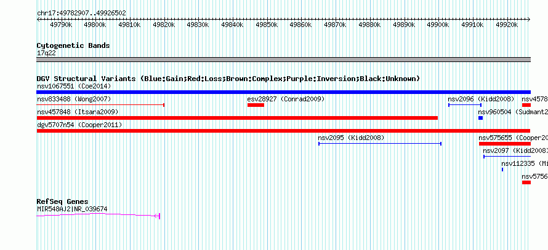Select the nsv457848 (Itsara2009) label

pyautogui.click(x=77, y=112)
